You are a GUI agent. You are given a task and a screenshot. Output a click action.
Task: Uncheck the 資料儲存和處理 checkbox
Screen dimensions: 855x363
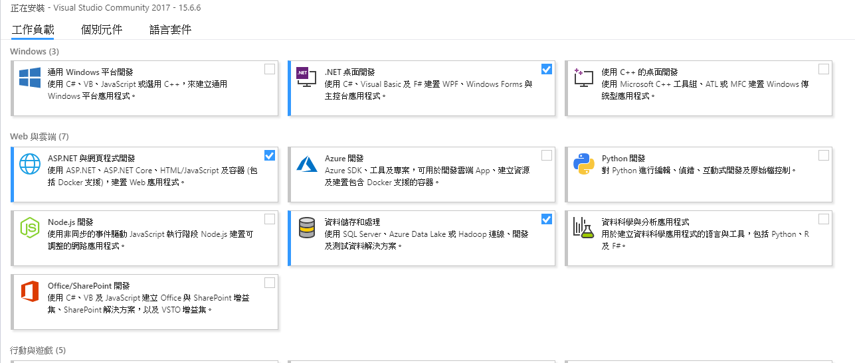pos(547,219)
